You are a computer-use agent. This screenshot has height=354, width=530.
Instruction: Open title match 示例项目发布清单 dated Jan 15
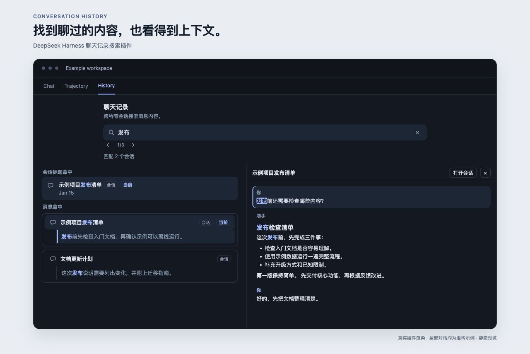(140, 188)
